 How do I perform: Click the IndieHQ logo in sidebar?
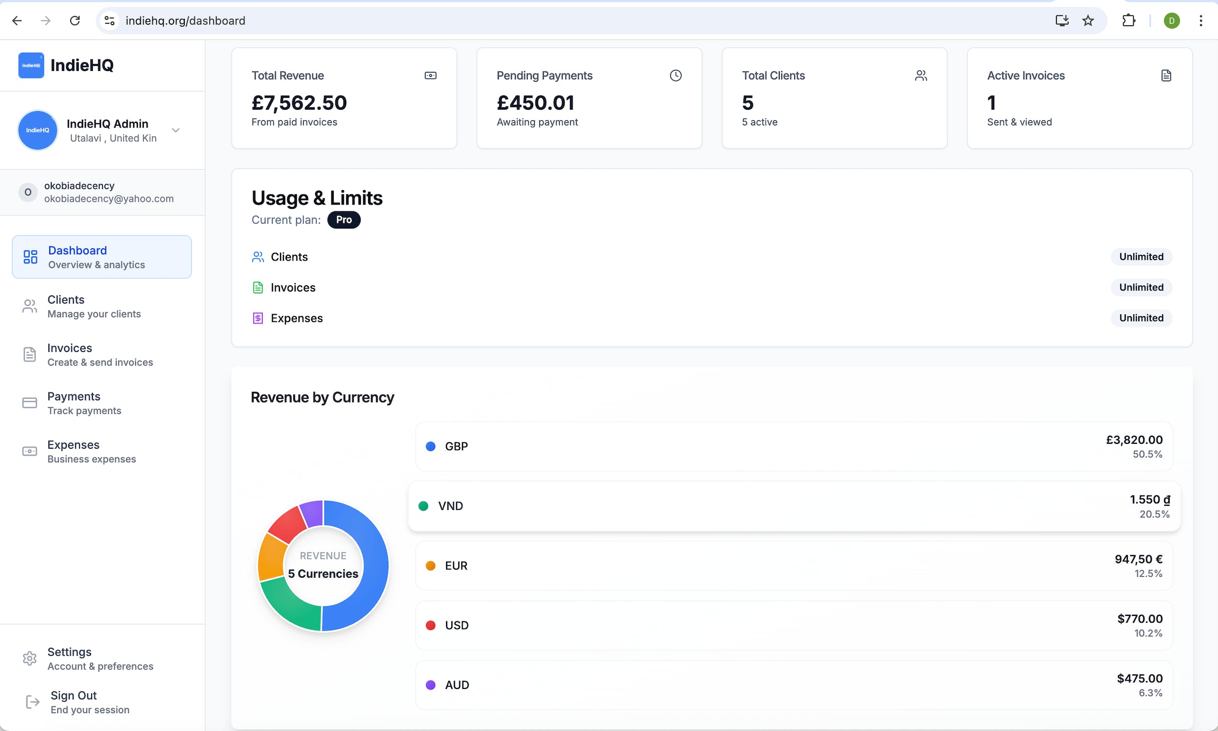click(x=31, y=65)
